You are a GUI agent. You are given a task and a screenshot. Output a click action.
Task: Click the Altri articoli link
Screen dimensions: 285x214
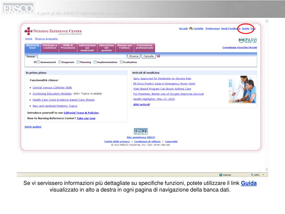pos(142,104)
